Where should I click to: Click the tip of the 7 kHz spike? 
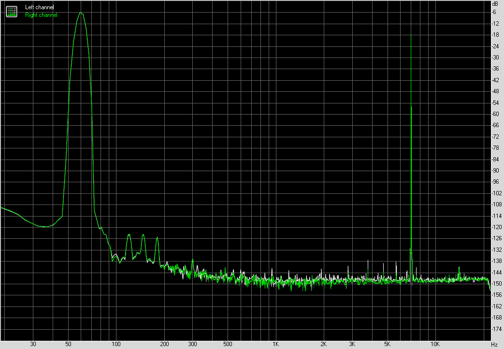[411, 35]
